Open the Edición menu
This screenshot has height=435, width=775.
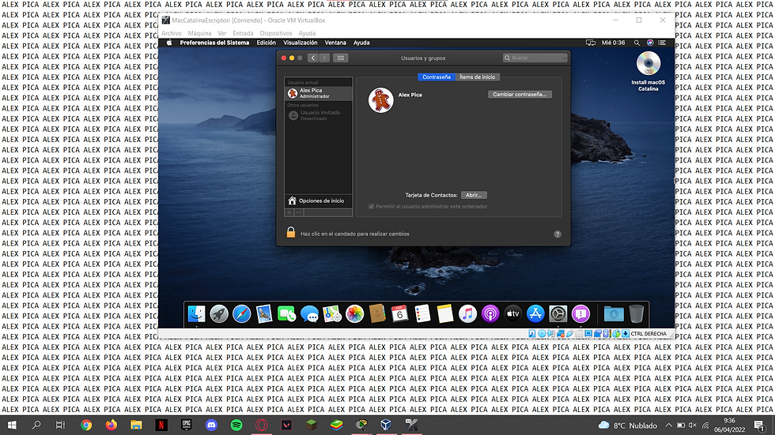click(x=266, y=43)
